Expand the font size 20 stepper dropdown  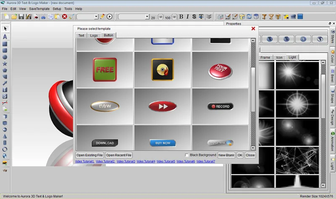pos(160,17)
